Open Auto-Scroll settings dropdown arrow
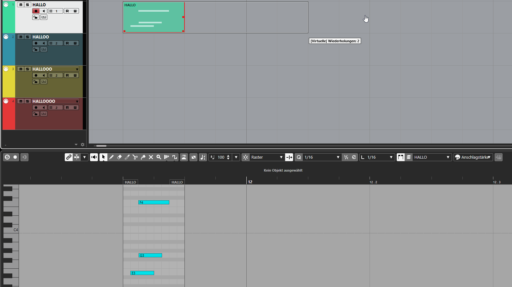512x287 pixels. tap(84, 157)
